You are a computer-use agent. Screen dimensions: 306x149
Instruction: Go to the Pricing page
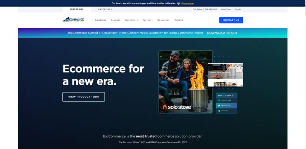[179, 20]
